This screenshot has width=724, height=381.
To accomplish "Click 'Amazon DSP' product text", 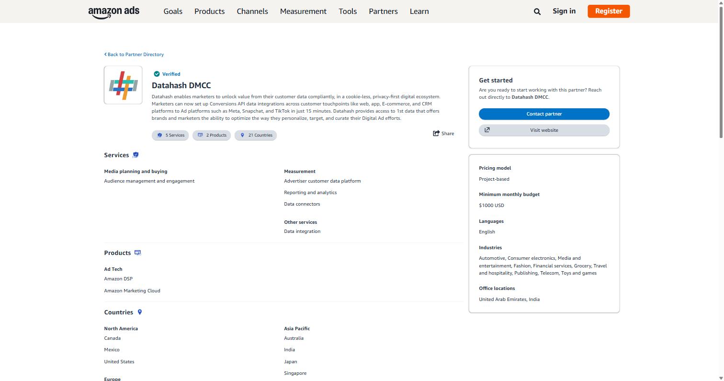I will (x=118, y=278).
